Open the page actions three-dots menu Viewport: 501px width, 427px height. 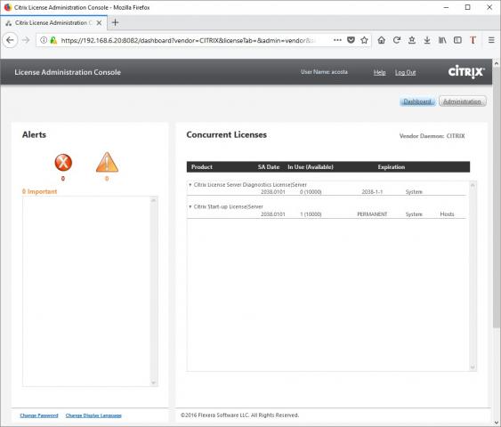click(337, 40)
